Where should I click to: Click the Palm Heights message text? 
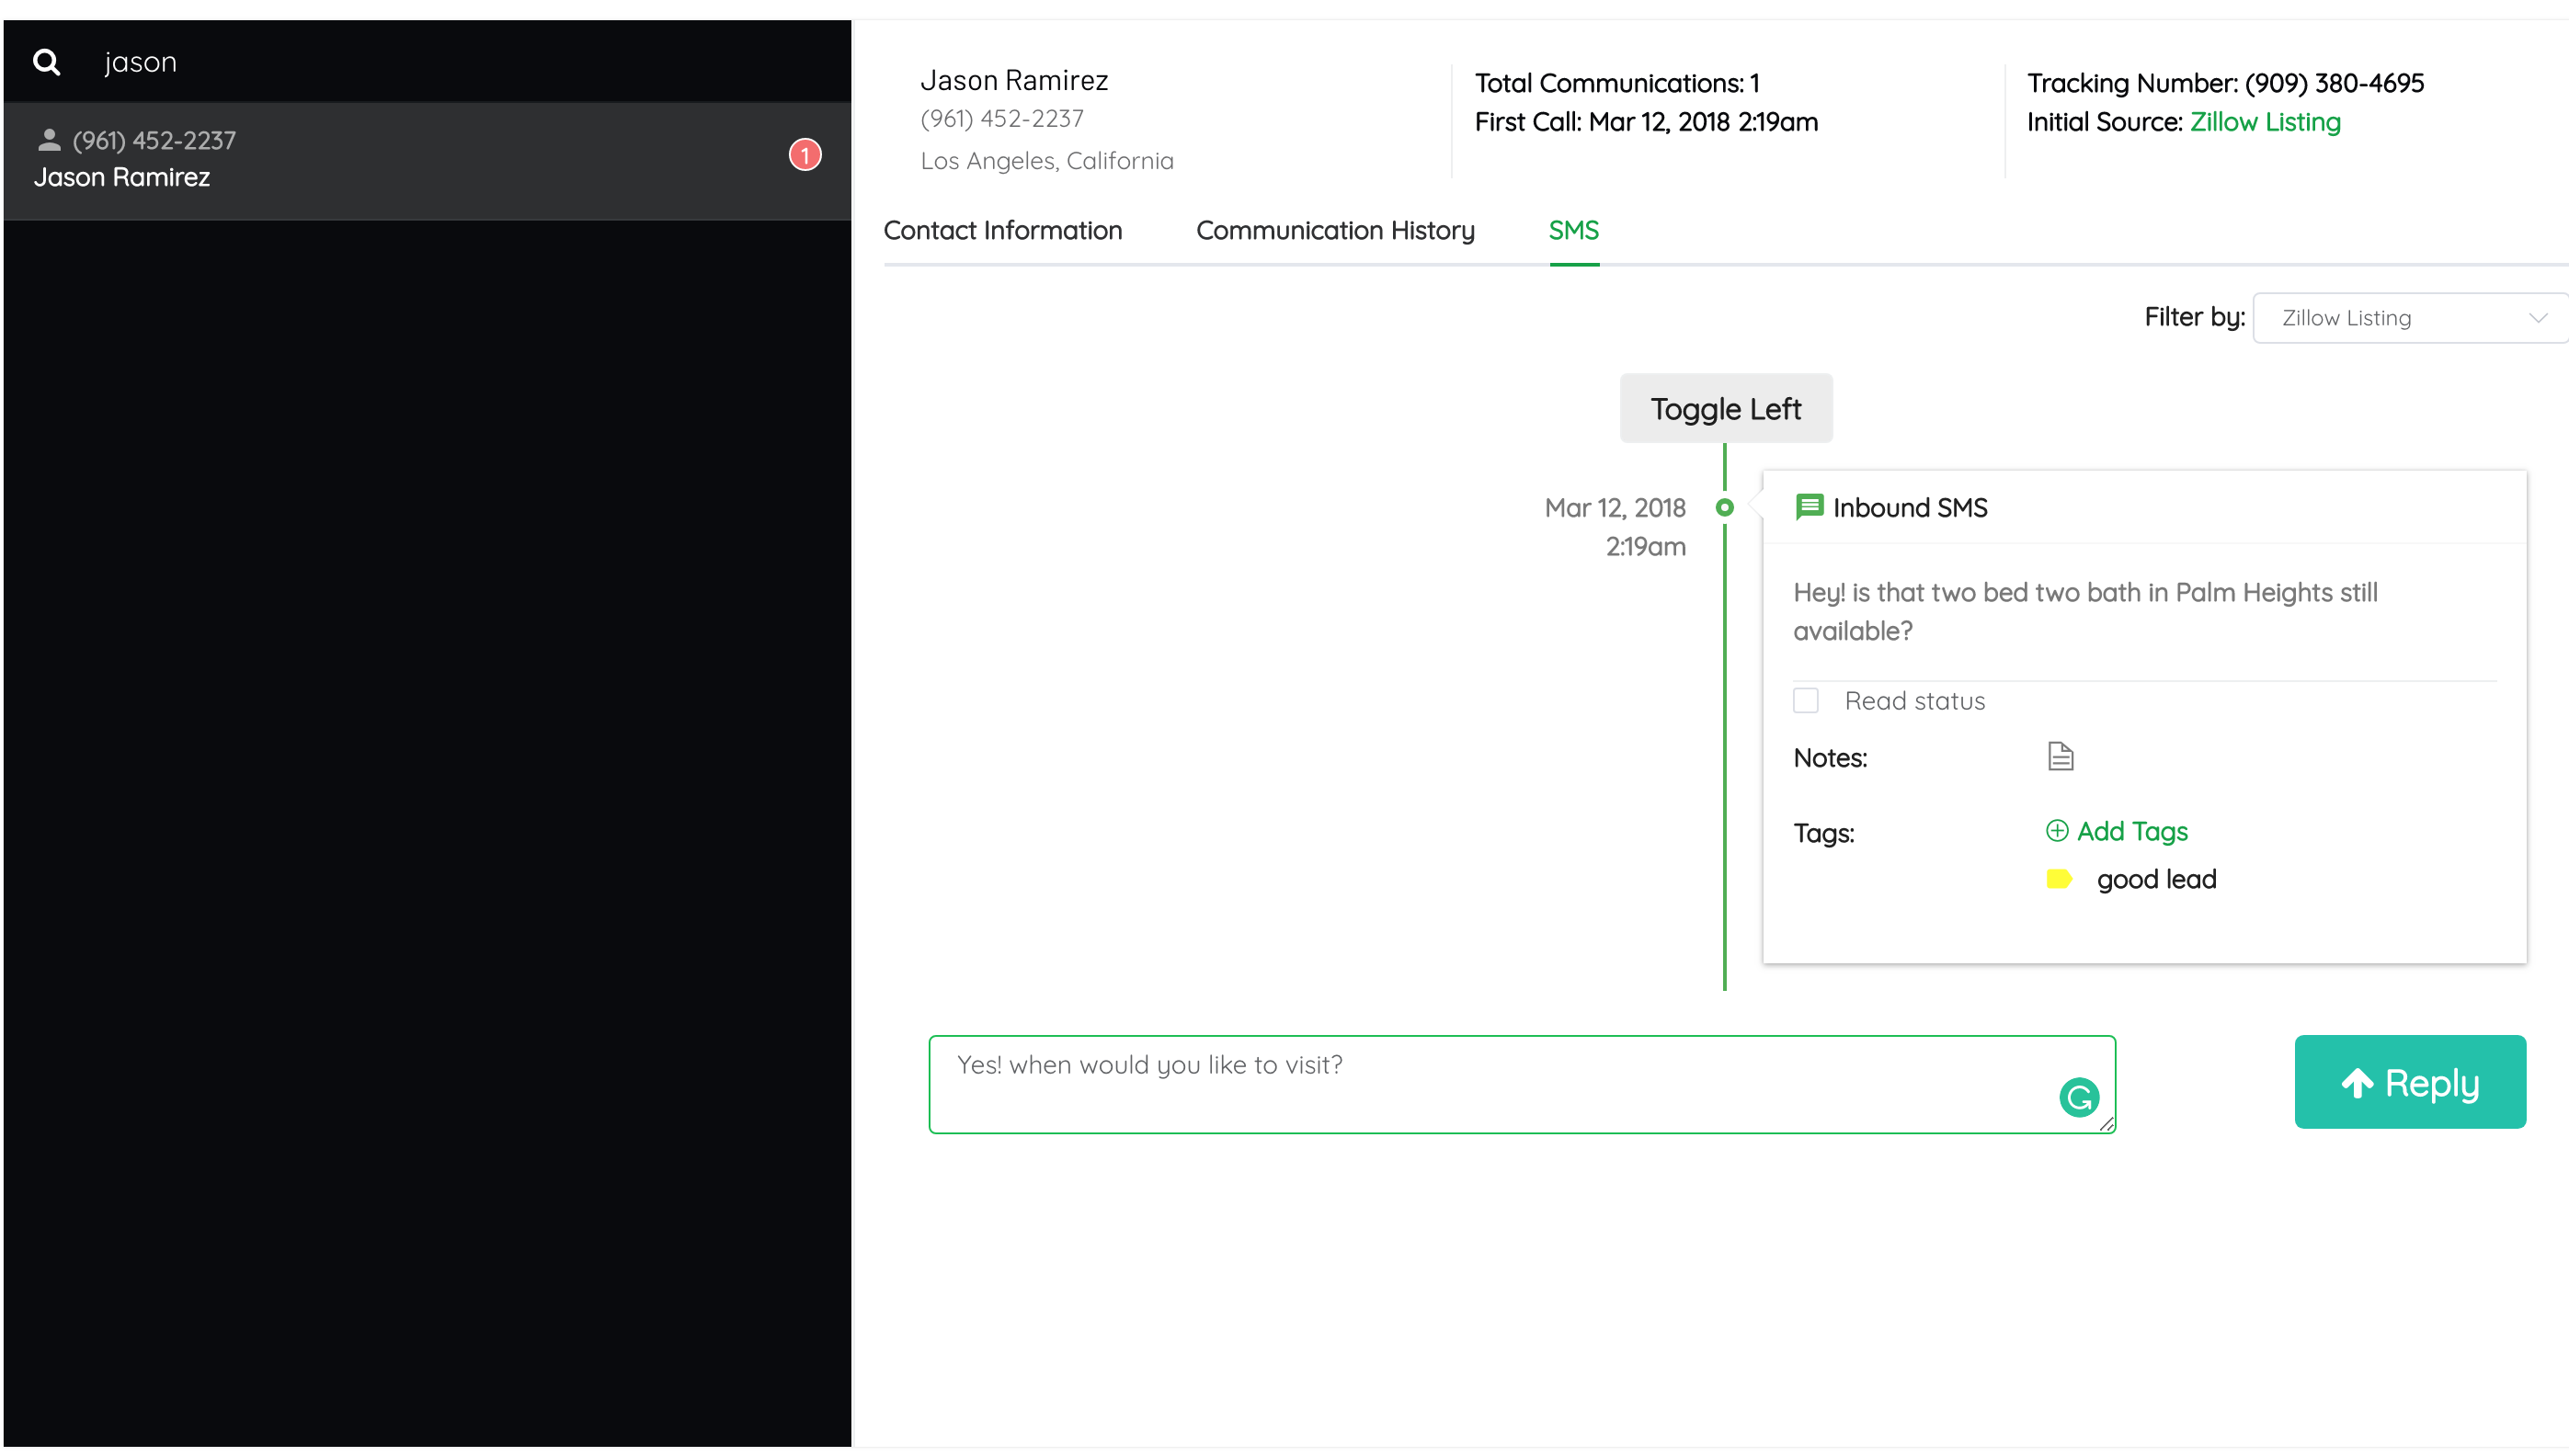click(x=2085, y=611)
